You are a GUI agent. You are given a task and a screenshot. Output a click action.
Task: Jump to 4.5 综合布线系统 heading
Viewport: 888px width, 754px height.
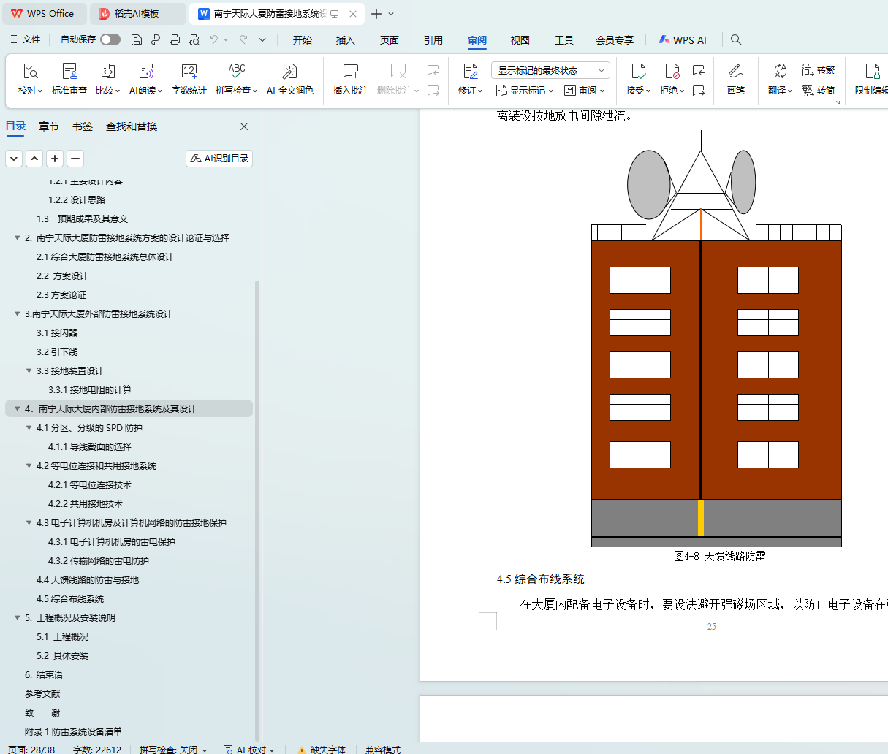(x=70, y=599)
